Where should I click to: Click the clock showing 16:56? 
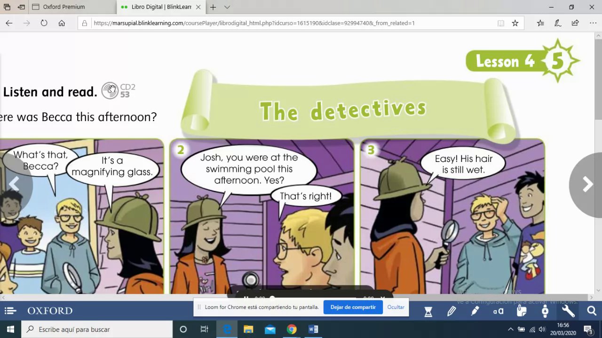(x=562, y=329)
